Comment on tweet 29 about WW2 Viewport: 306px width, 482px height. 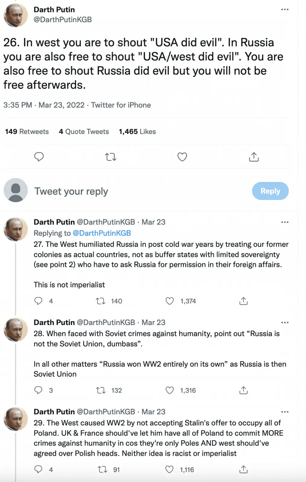[x=38, y=469]
